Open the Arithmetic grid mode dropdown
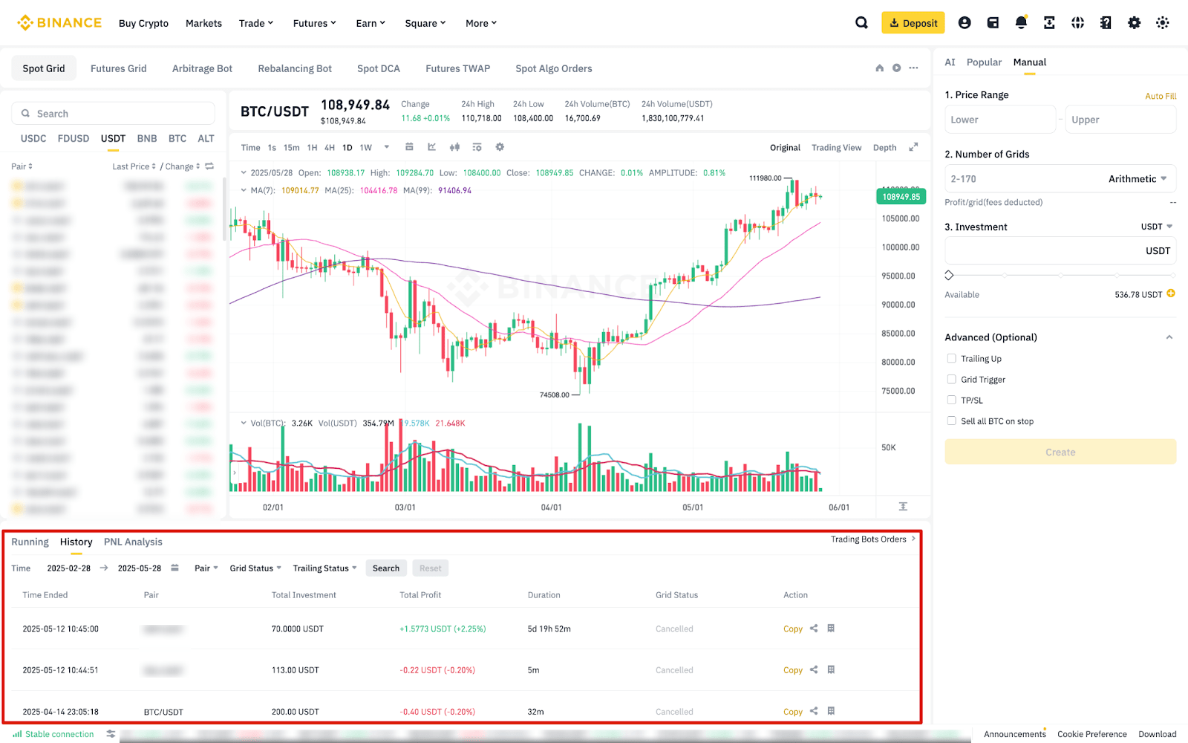 [1138, 178]
